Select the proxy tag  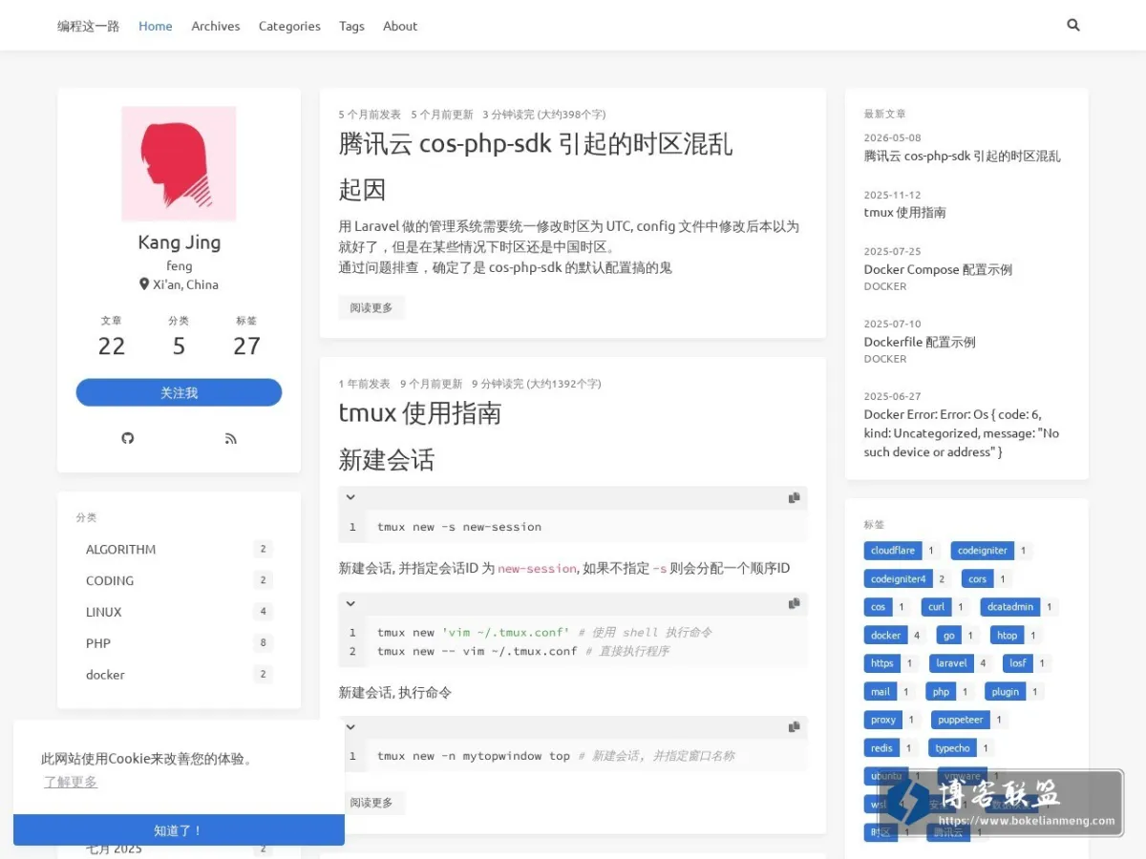click(883, 720)
